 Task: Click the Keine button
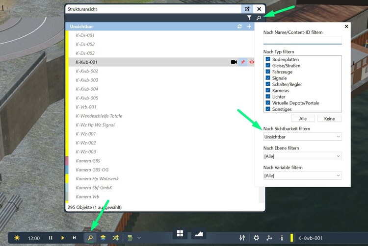point(329,119)
